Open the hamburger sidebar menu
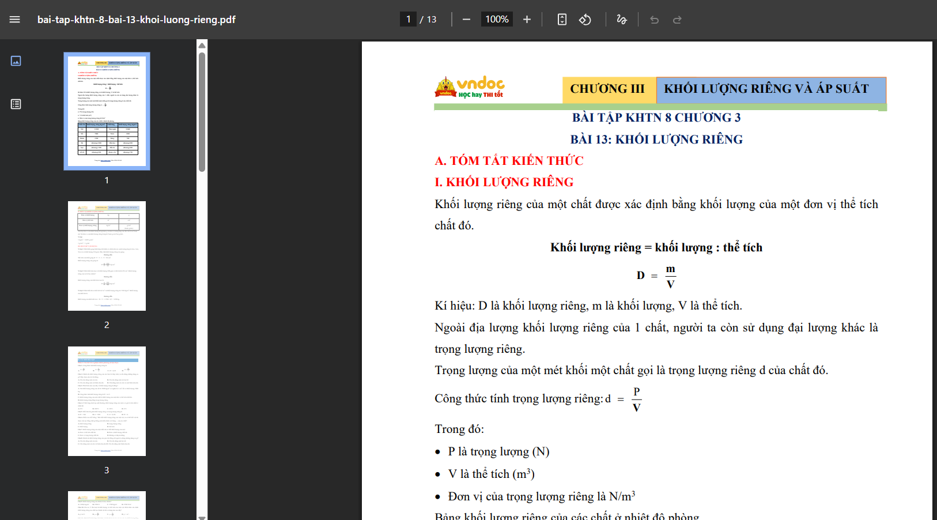The width and height of the screenshot is (937, 520). pyautogui.click(x=15, y=20)
